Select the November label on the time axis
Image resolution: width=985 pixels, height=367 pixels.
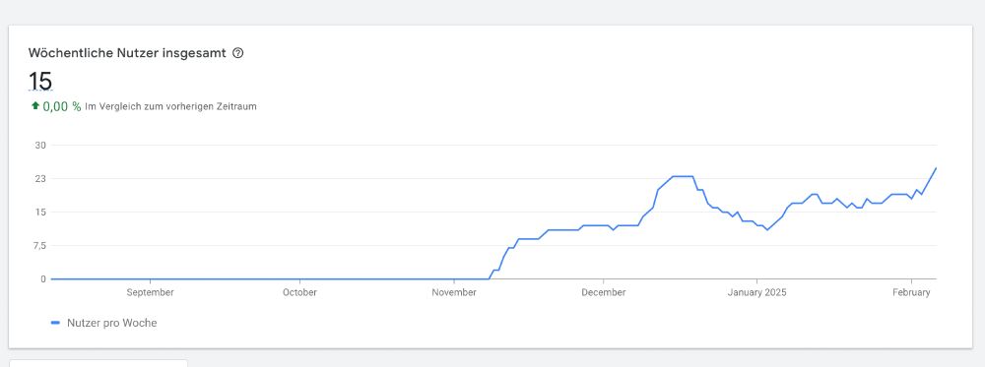(x=454, y=292)
